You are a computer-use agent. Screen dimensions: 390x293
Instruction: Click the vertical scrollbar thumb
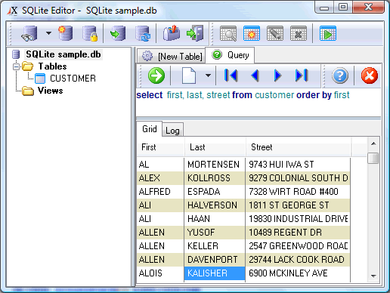pos(373,158)
